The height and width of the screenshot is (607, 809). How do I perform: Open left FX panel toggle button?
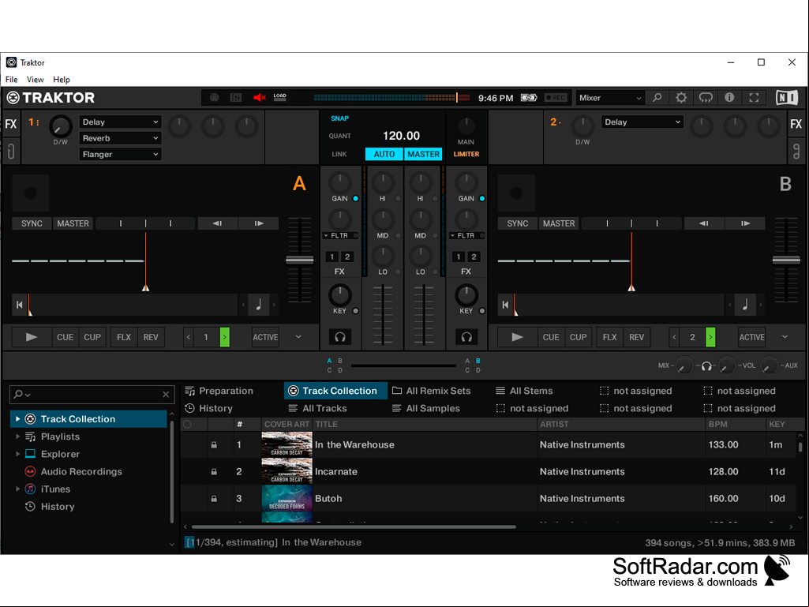pyautogui.click(x=11, y=124)
